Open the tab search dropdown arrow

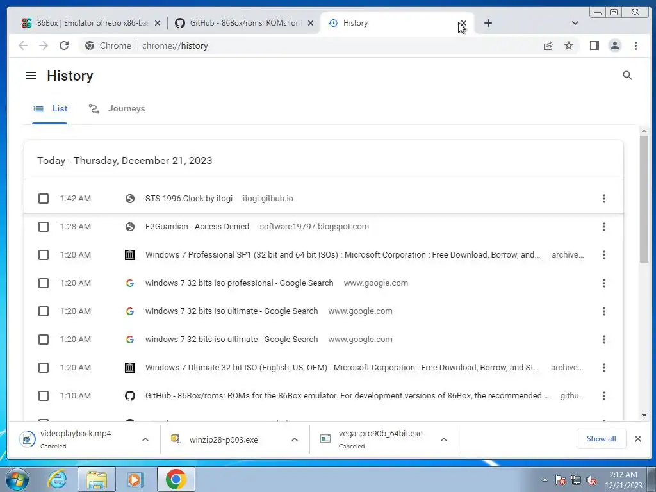click(x=575, y=23)
